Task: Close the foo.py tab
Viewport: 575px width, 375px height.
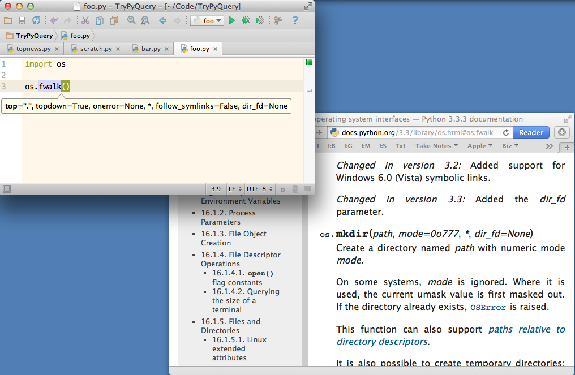Action: [x=215, y=49]
